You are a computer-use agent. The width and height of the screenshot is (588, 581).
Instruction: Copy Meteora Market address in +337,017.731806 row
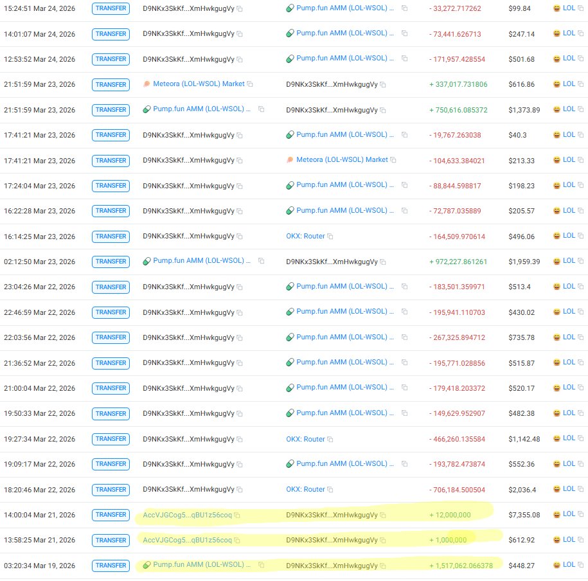(250, 84)
